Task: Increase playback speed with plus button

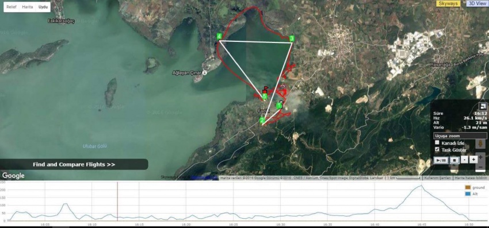Action: (473, 160)
